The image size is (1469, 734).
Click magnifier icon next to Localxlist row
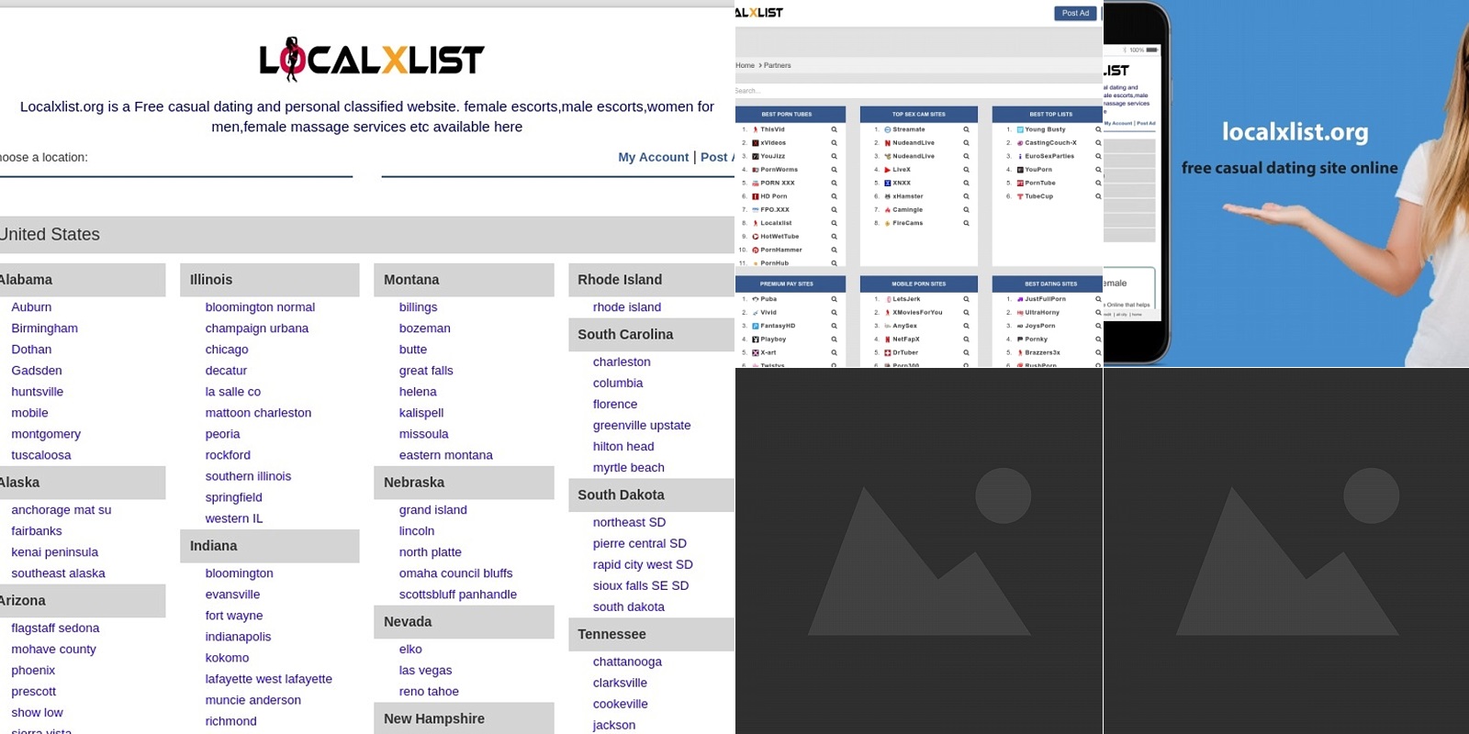[x=834, y=223]
